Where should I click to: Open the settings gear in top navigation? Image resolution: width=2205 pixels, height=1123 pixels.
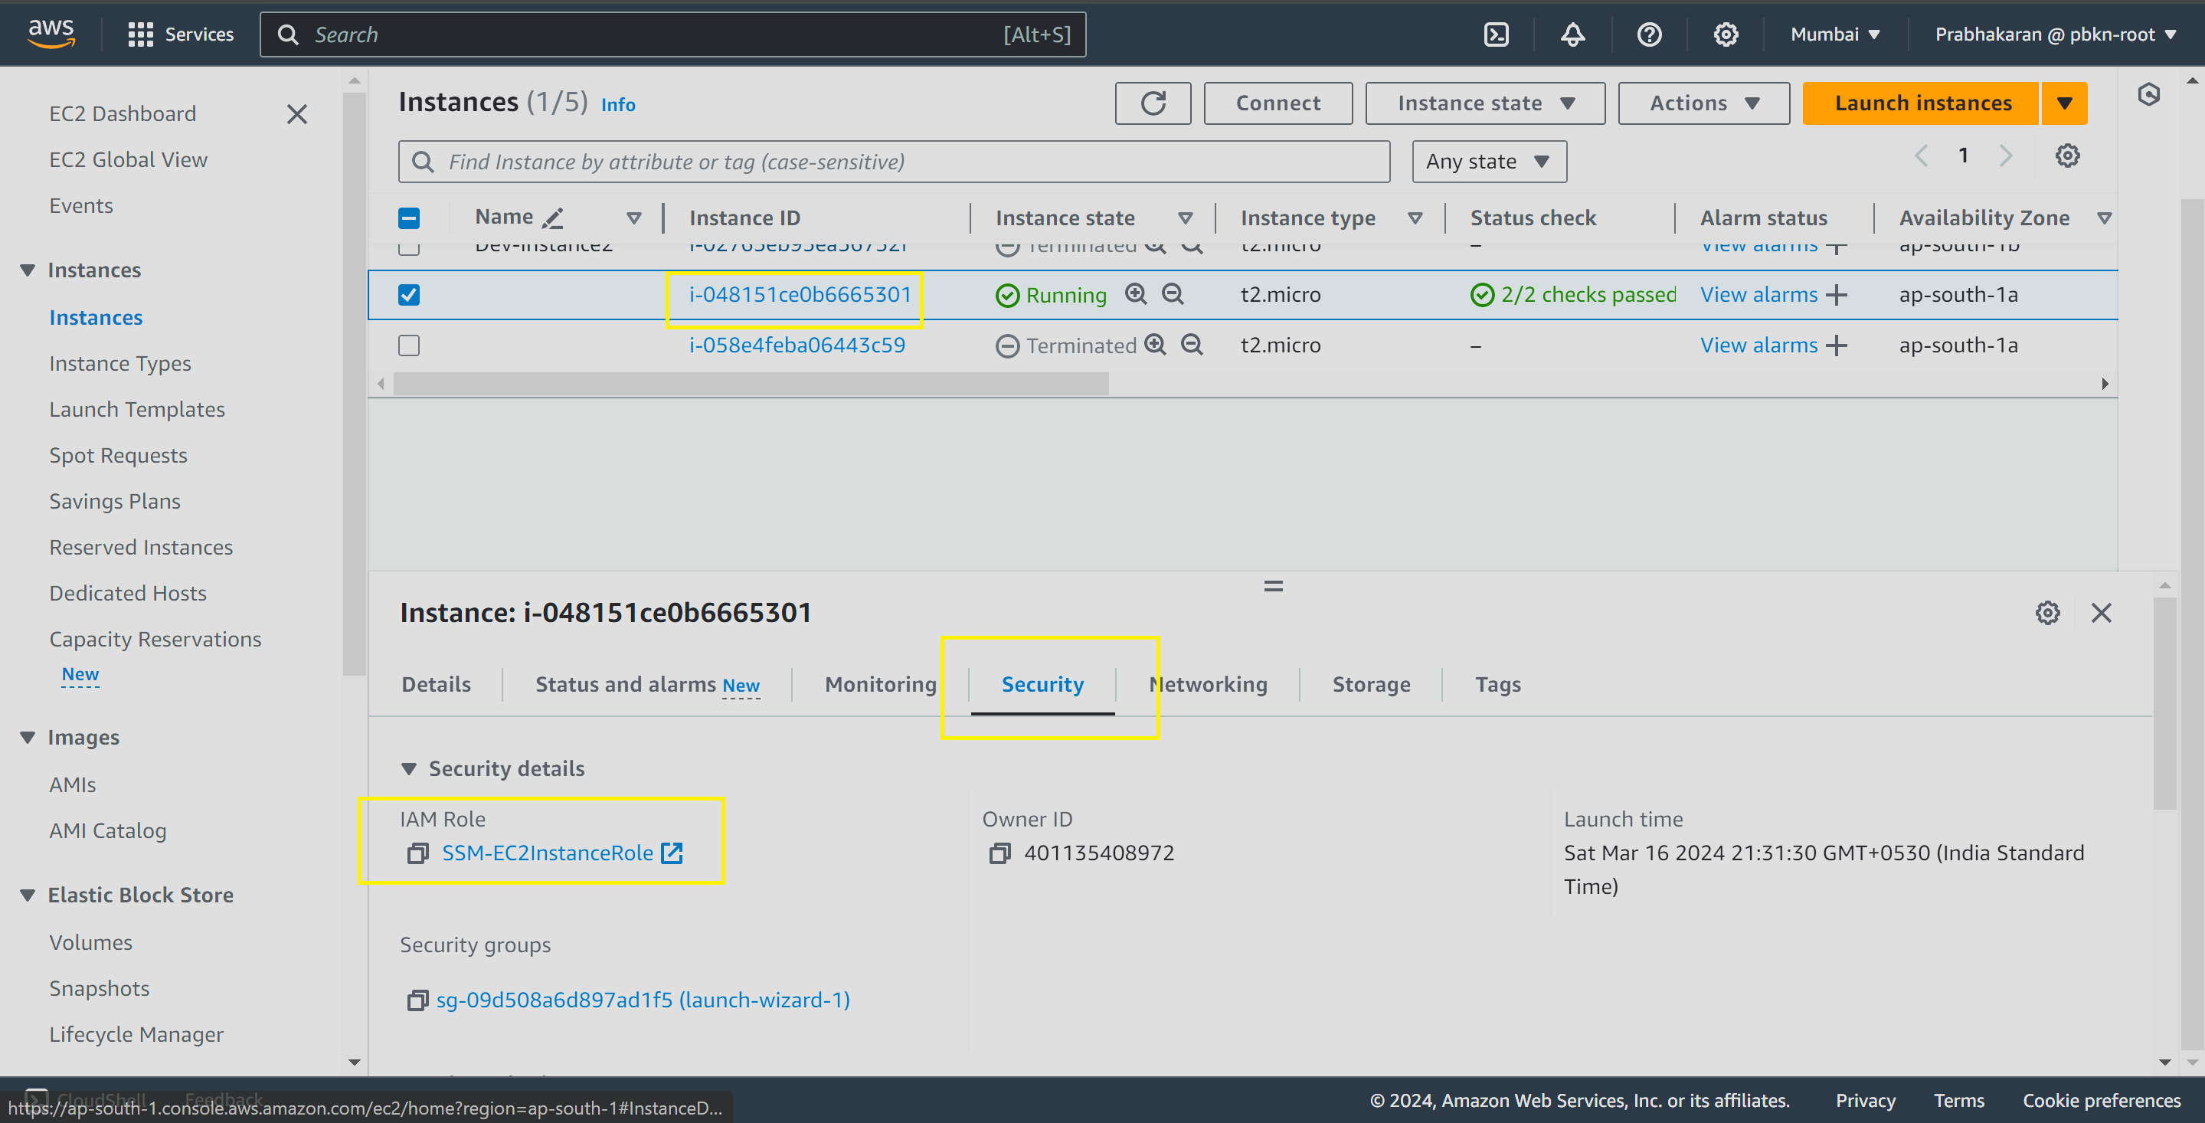(x=1725, y=34)
